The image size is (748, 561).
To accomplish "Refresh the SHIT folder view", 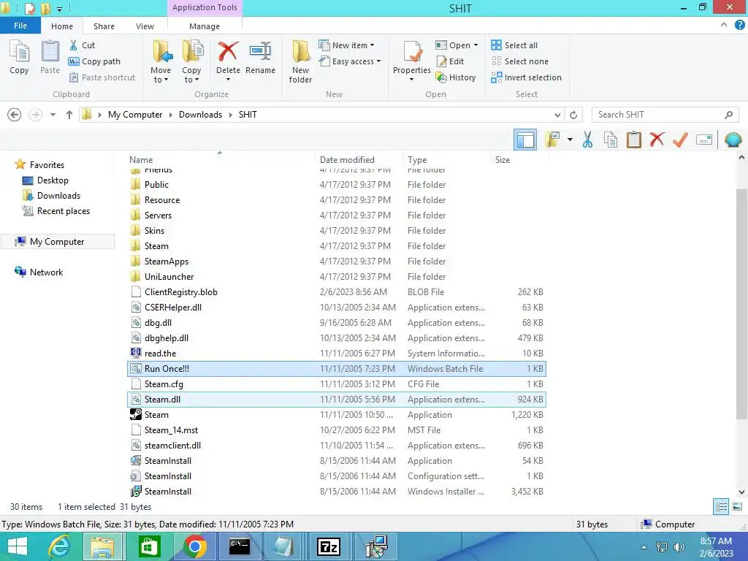I will (x=573, y=115).
